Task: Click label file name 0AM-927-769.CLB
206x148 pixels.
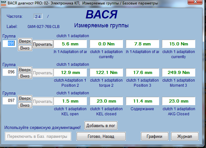Action: pyautogui.click(x=43, y=27)
